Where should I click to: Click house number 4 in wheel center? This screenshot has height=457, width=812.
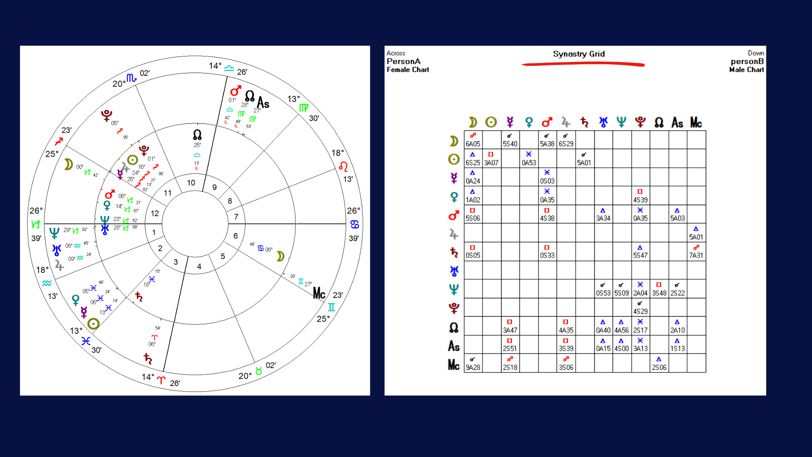(199, 267)
